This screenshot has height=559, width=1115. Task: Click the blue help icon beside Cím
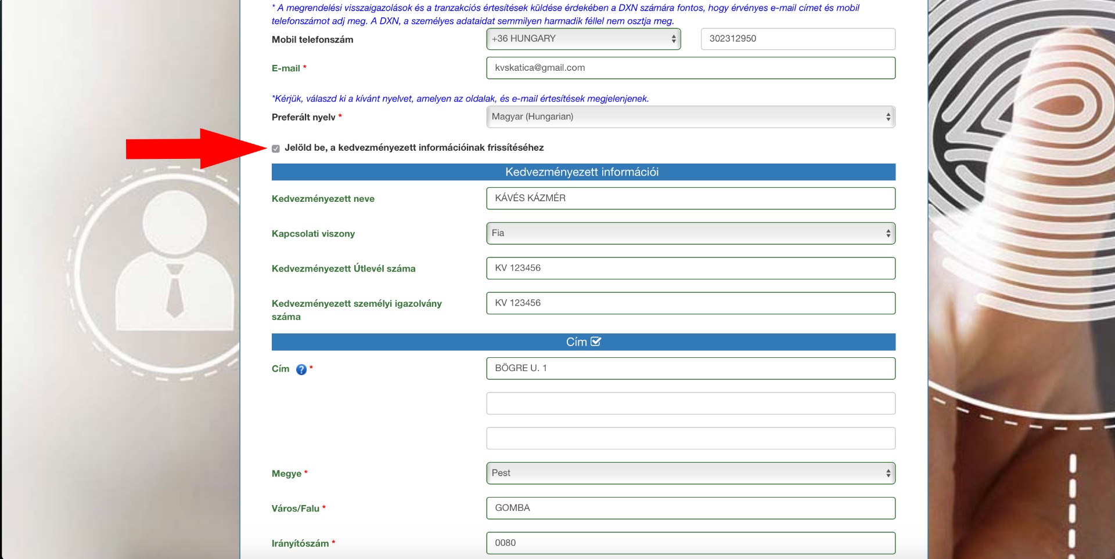click(x=301, y=369)
